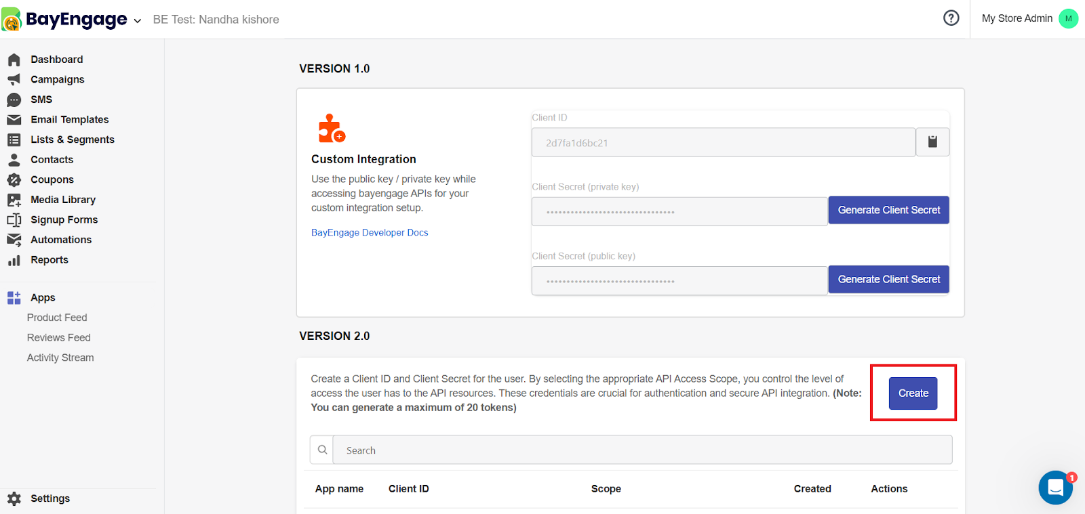Click the Email Templates envelope icon

[14, 120]
